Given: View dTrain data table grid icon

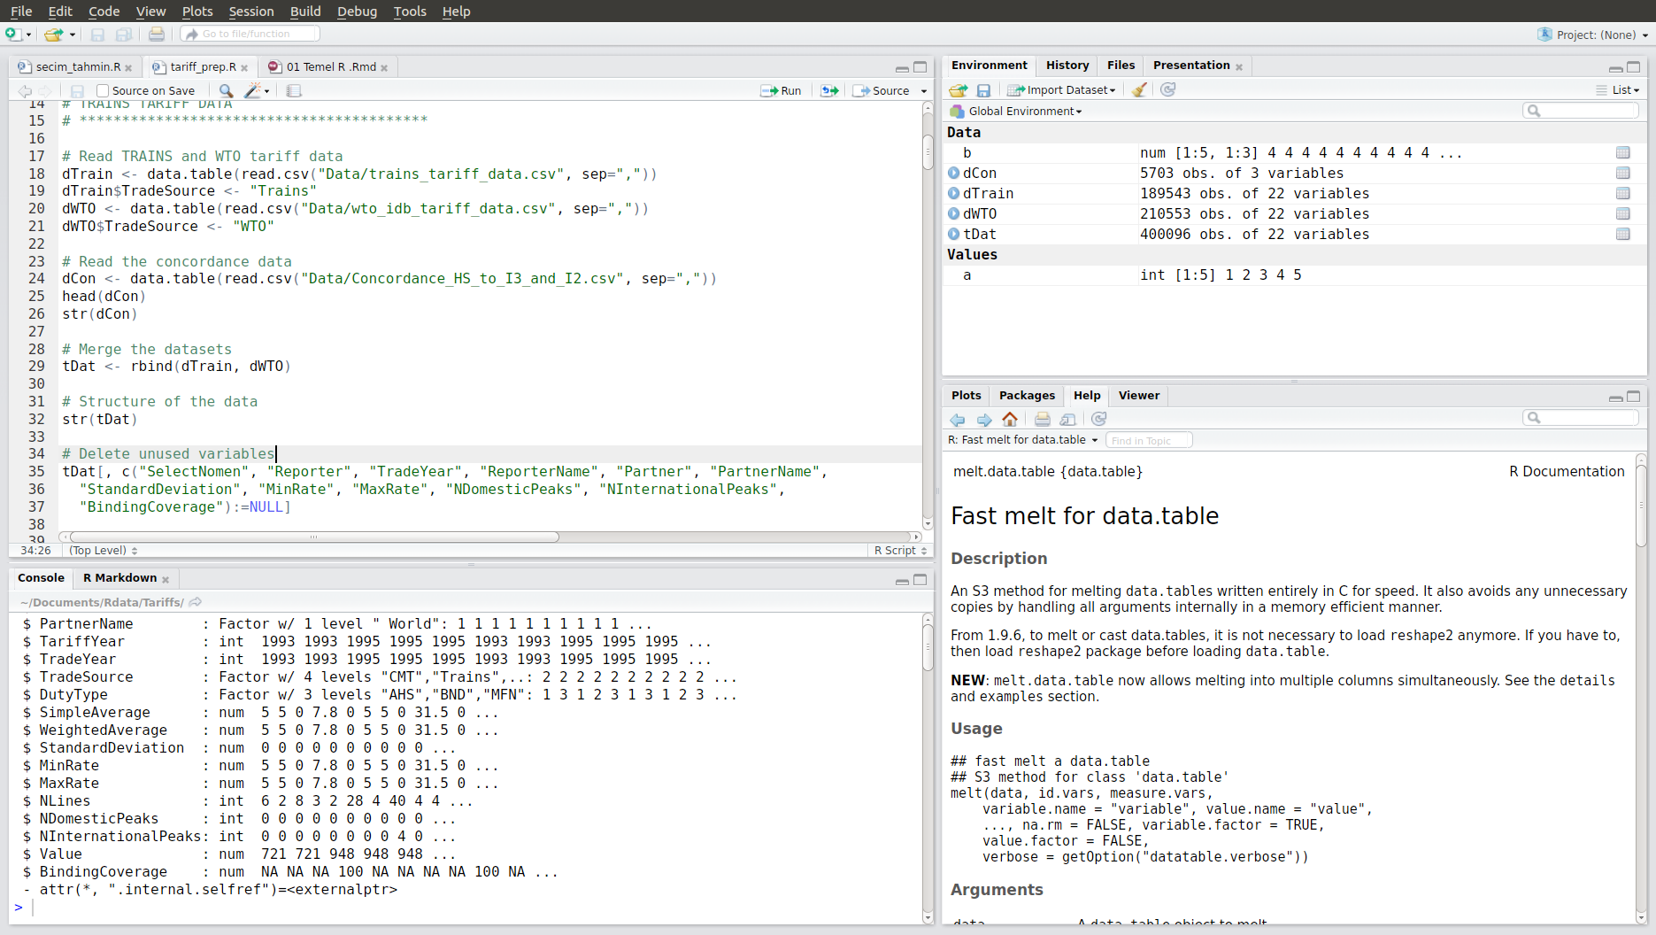Looking at the screenshot, I should pyautogui.click(x=1622, y=194).
